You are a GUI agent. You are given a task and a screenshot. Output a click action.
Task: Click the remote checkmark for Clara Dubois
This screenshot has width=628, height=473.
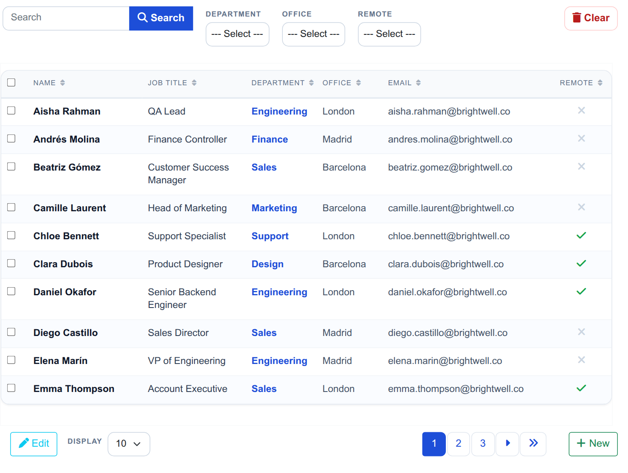[581, 263]
